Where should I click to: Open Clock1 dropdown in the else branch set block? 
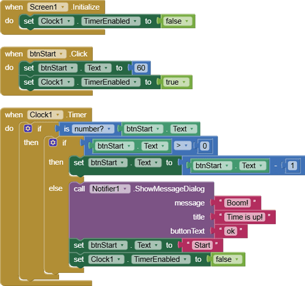coord(106,260)
